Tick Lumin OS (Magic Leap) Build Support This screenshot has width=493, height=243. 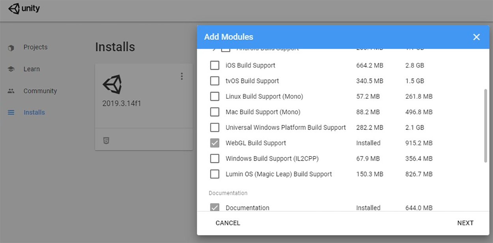click(215, 174)
